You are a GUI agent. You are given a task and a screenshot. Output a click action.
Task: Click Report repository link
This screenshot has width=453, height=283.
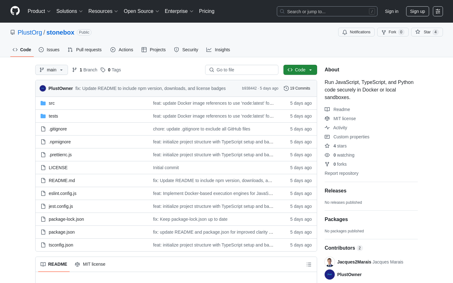click(x=341, y=173)
